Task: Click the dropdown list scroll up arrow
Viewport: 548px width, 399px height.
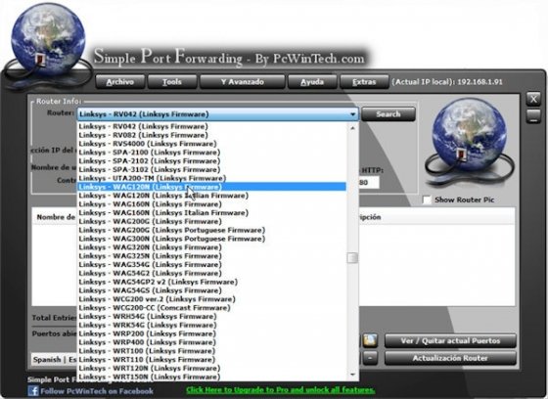Action: coord(352,128)
